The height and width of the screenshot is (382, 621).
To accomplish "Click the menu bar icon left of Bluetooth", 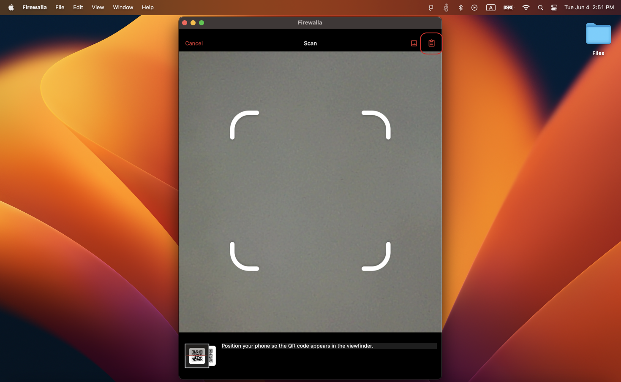I will click(446, 7).
